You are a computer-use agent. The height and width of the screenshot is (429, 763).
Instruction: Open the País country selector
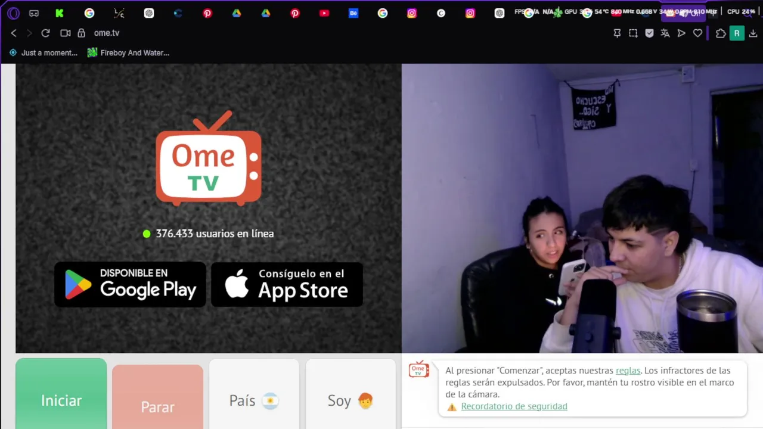254,394
